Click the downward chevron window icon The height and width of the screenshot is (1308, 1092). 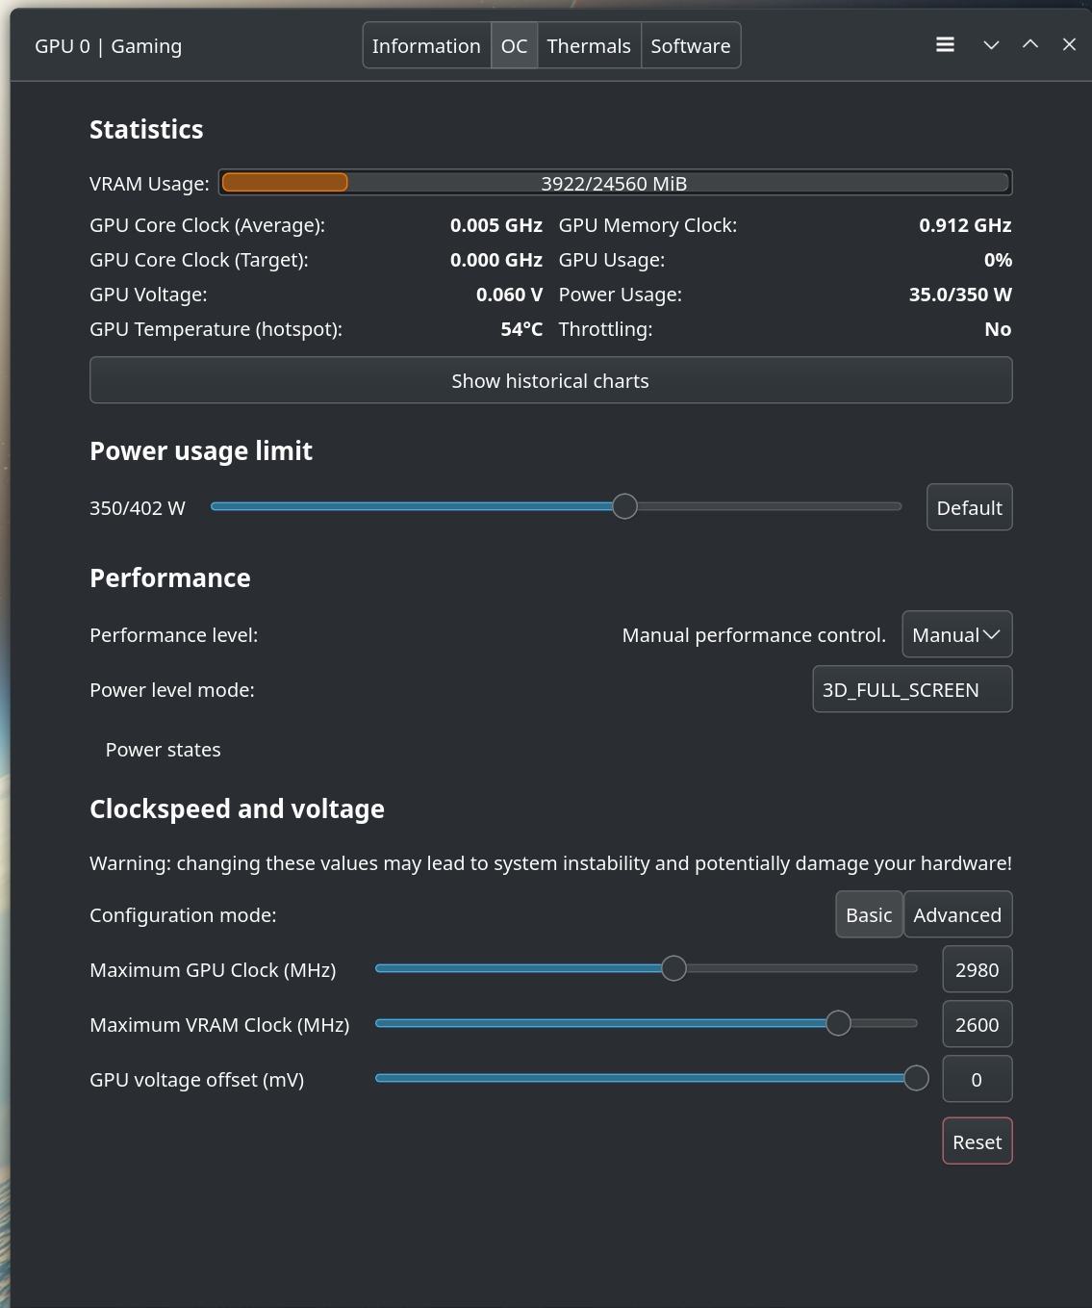point(991,45)
